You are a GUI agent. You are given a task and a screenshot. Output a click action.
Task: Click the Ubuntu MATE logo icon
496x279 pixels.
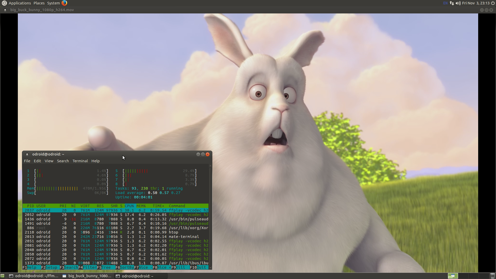4,3
